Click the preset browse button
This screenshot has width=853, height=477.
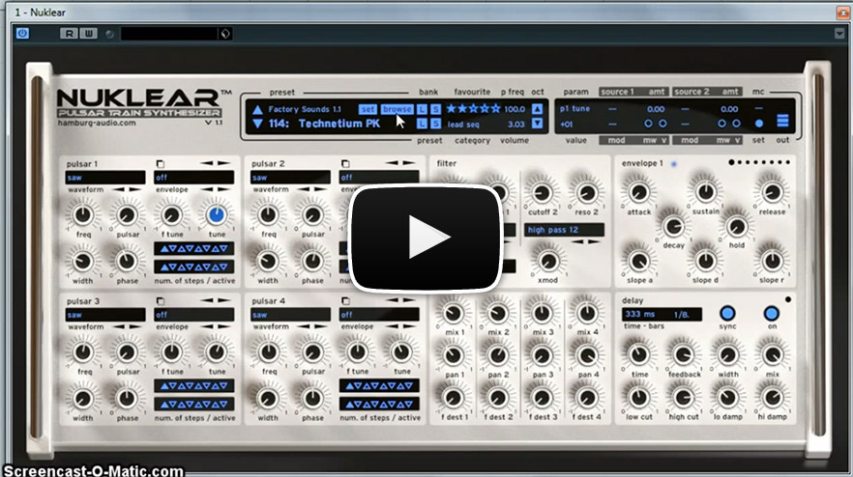click(x=396, y=109)
